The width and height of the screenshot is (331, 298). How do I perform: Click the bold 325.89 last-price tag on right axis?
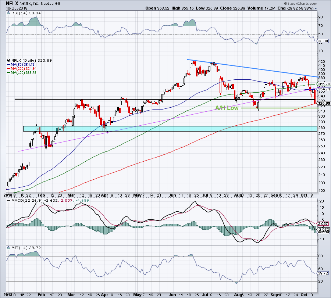click(x=324, y=103)
